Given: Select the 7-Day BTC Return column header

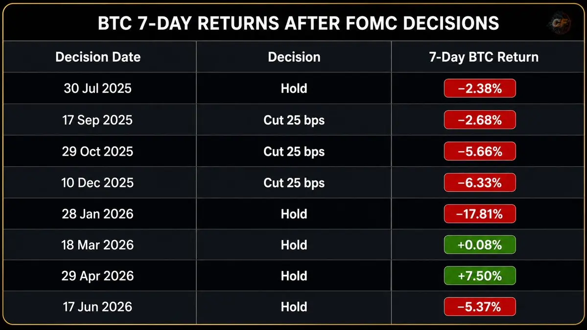Looking at the screenshot, I should 484,57.
